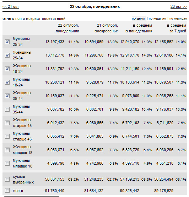Screen dimensions: 189x197
Task: Uncheck the Женщины 35-44 checkbox
Action: pos(7,96)
